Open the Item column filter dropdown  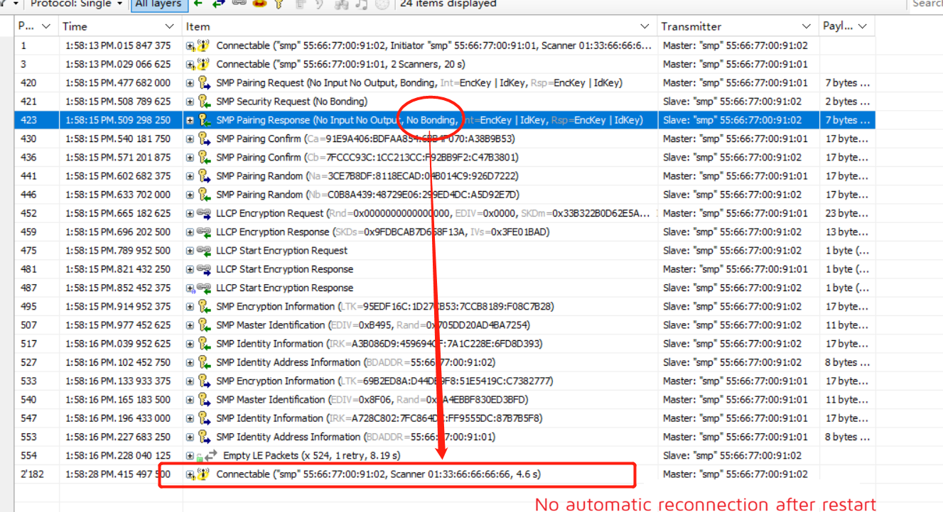645,26
